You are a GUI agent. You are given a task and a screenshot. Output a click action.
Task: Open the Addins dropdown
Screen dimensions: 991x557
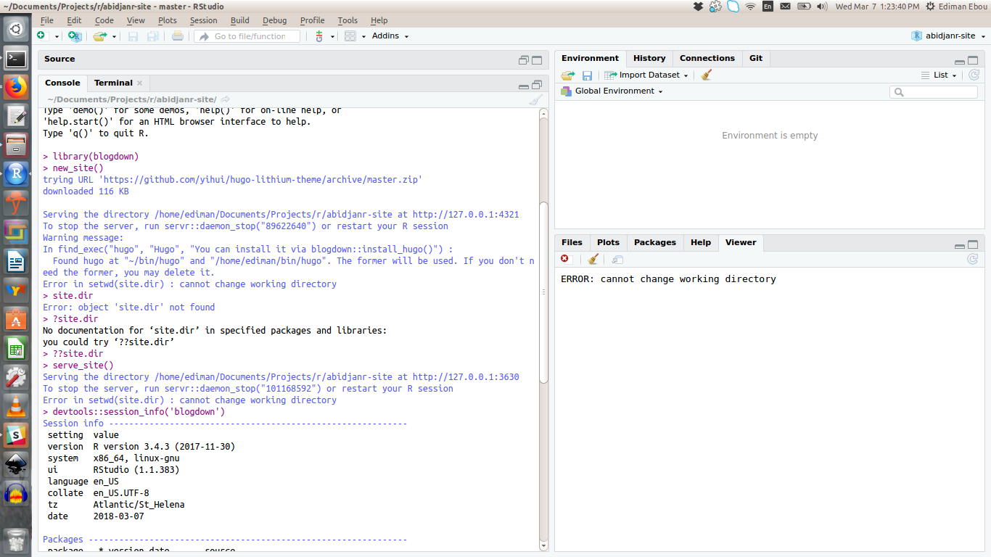(390, 36)
